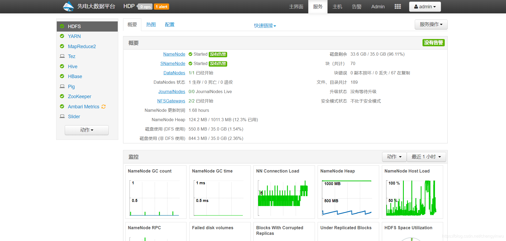Expand the 快速链接 quick links menu

pos(265,26)
